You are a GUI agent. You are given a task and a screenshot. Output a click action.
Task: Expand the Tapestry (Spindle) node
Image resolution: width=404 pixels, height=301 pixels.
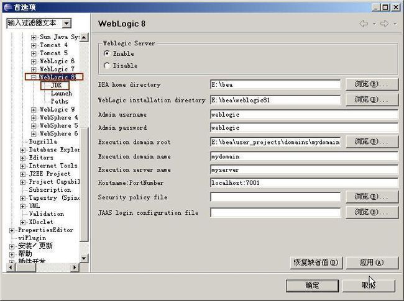click(x=22, y=198)
